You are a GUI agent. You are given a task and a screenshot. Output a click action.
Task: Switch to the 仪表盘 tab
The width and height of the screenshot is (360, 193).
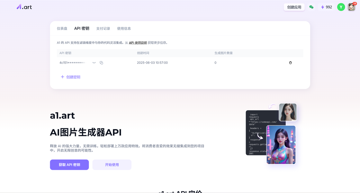click(x=62, y=28)
